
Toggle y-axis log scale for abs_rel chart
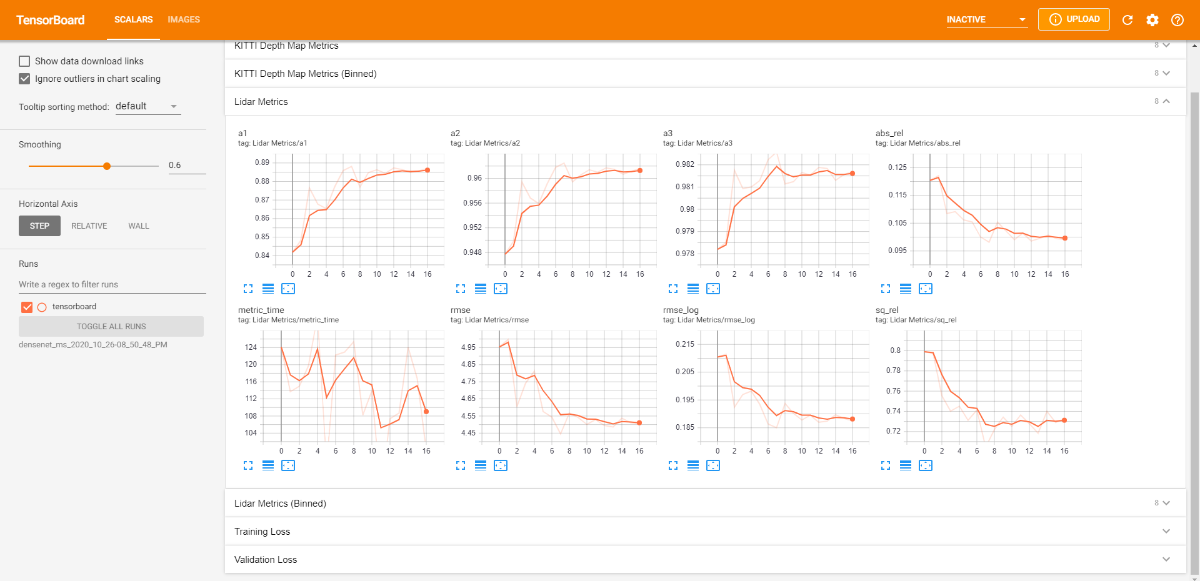coord(906,289)
